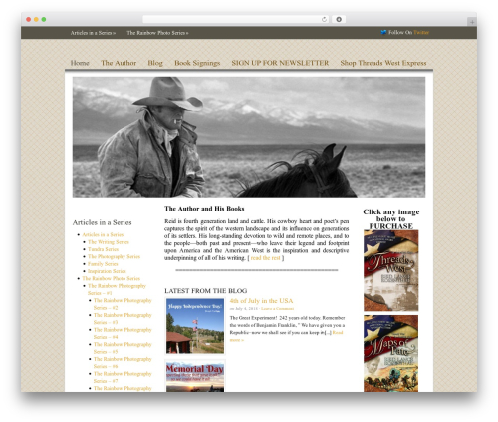This screenshot has height=422, width=498.
Task: Open a new tab with plus button
Action: pos(472,22)
